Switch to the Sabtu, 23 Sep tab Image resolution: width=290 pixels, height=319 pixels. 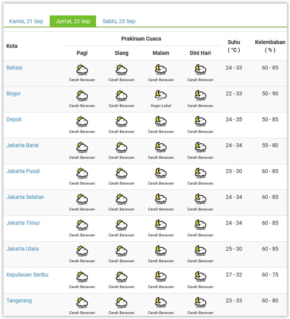[x=119, y=21]
